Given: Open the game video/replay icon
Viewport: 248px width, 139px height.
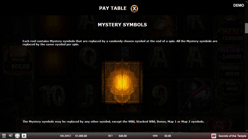Looking at the screenshot, I should click(x=24, y=136).
